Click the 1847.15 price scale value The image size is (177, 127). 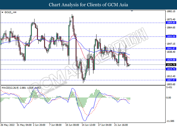point(171,44)
